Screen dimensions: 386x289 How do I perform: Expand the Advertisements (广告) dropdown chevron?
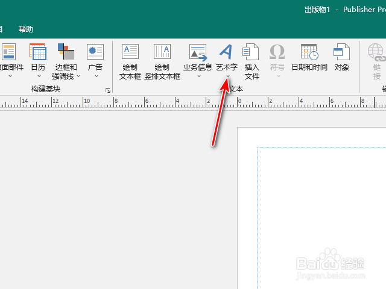[x=96, y=76]
